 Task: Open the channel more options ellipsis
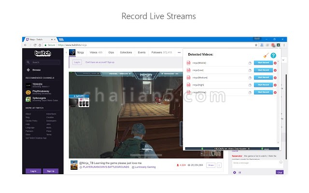[179, 53]
